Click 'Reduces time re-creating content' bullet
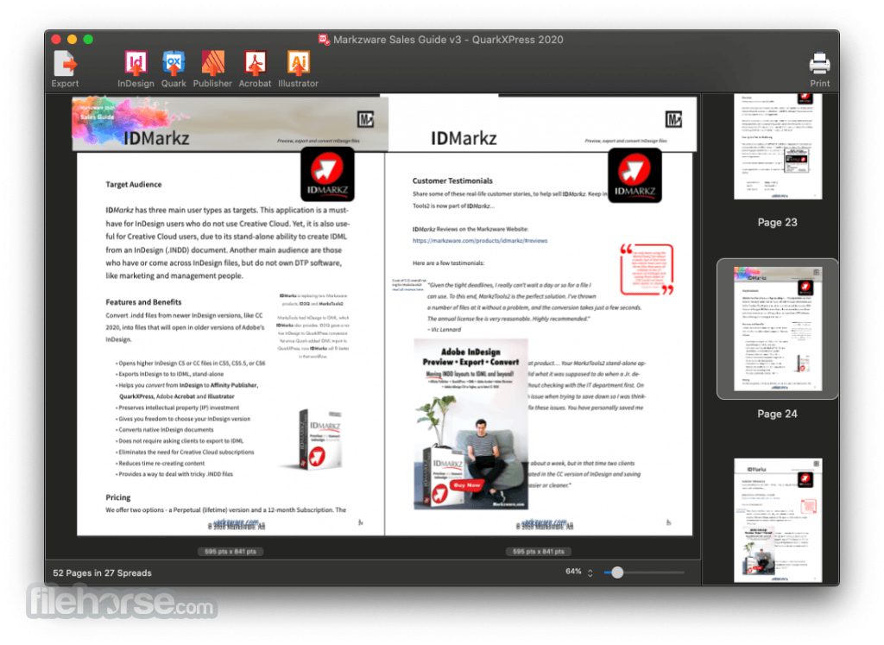Image resolution: width=884 pixels, height=645 pixels. (x=160, y=464)
